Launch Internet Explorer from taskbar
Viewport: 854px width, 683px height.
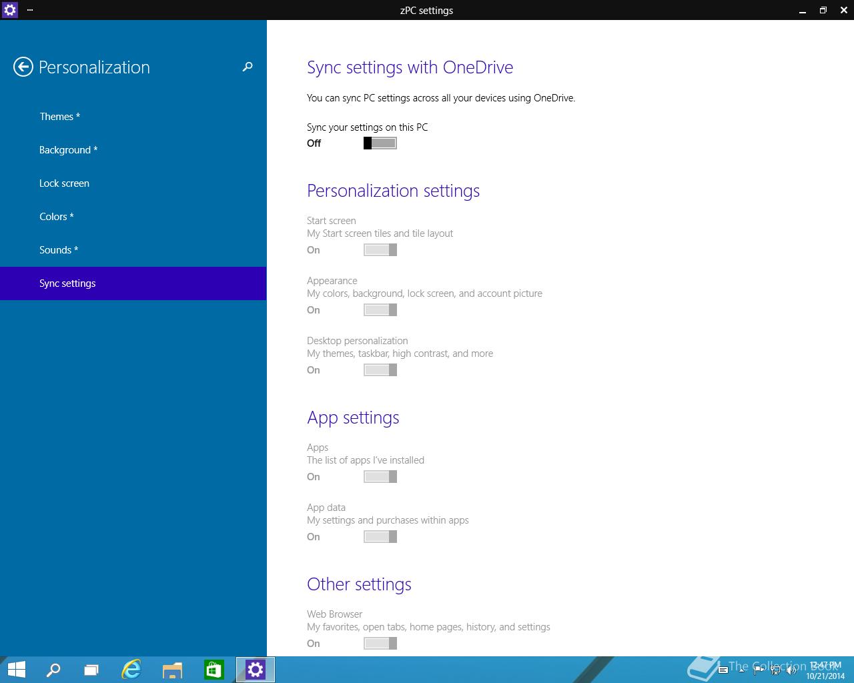pyautogui.click(x=131, y=670)
